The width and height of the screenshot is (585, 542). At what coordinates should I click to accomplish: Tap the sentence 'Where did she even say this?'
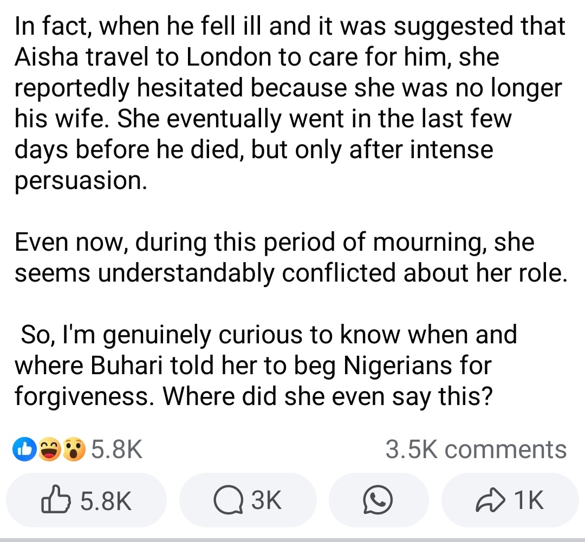pyautogui.click(x=328, y=396)
